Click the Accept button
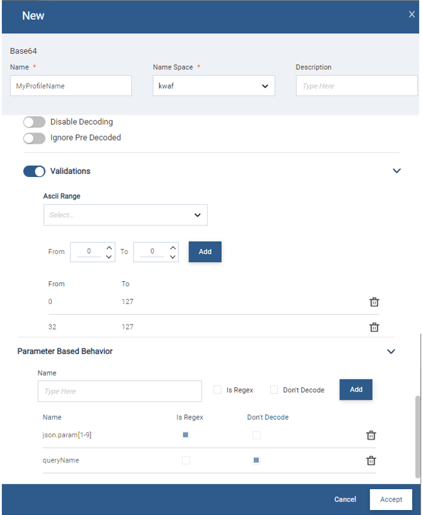This screenshot has width=422, height=515. coord(391,500)
